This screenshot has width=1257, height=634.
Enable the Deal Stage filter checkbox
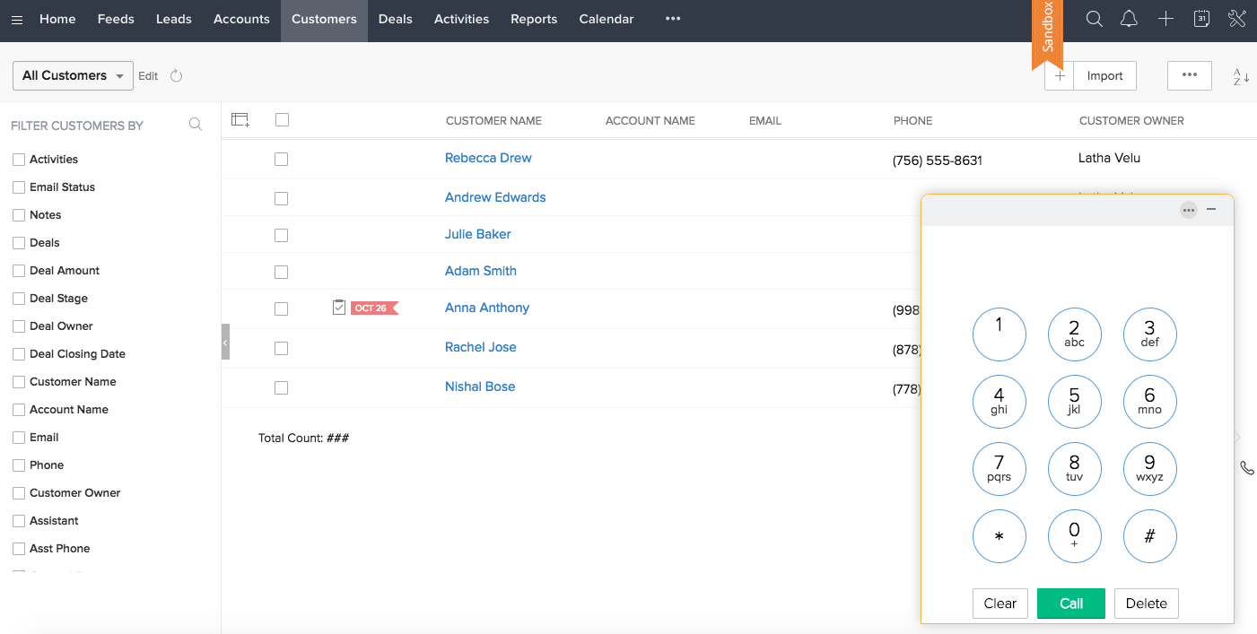click(x=19, y=299)
